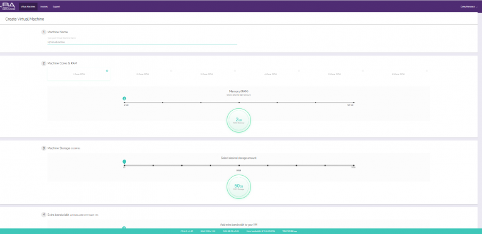The image size is (482, 234).
Task: Set RAM slider to the middle tick
Action: tap(239, 103)
